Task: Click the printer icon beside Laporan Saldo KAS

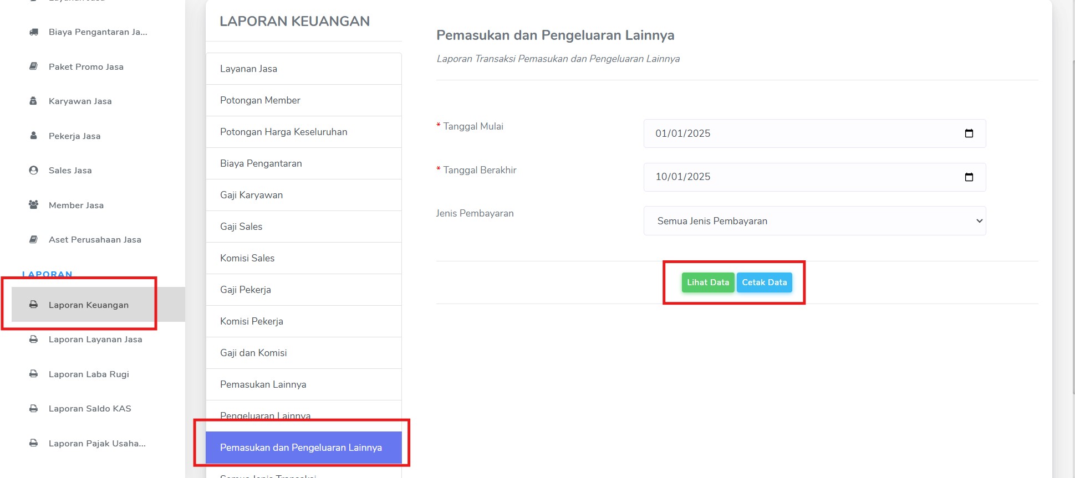Action: [x=34, y=409]
